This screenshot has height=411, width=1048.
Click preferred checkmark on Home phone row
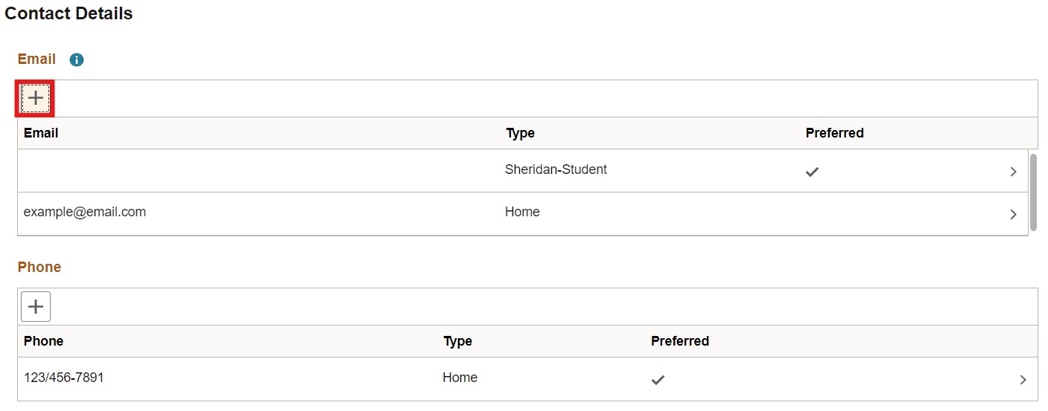pyautogui.click(x=658, y=380)
